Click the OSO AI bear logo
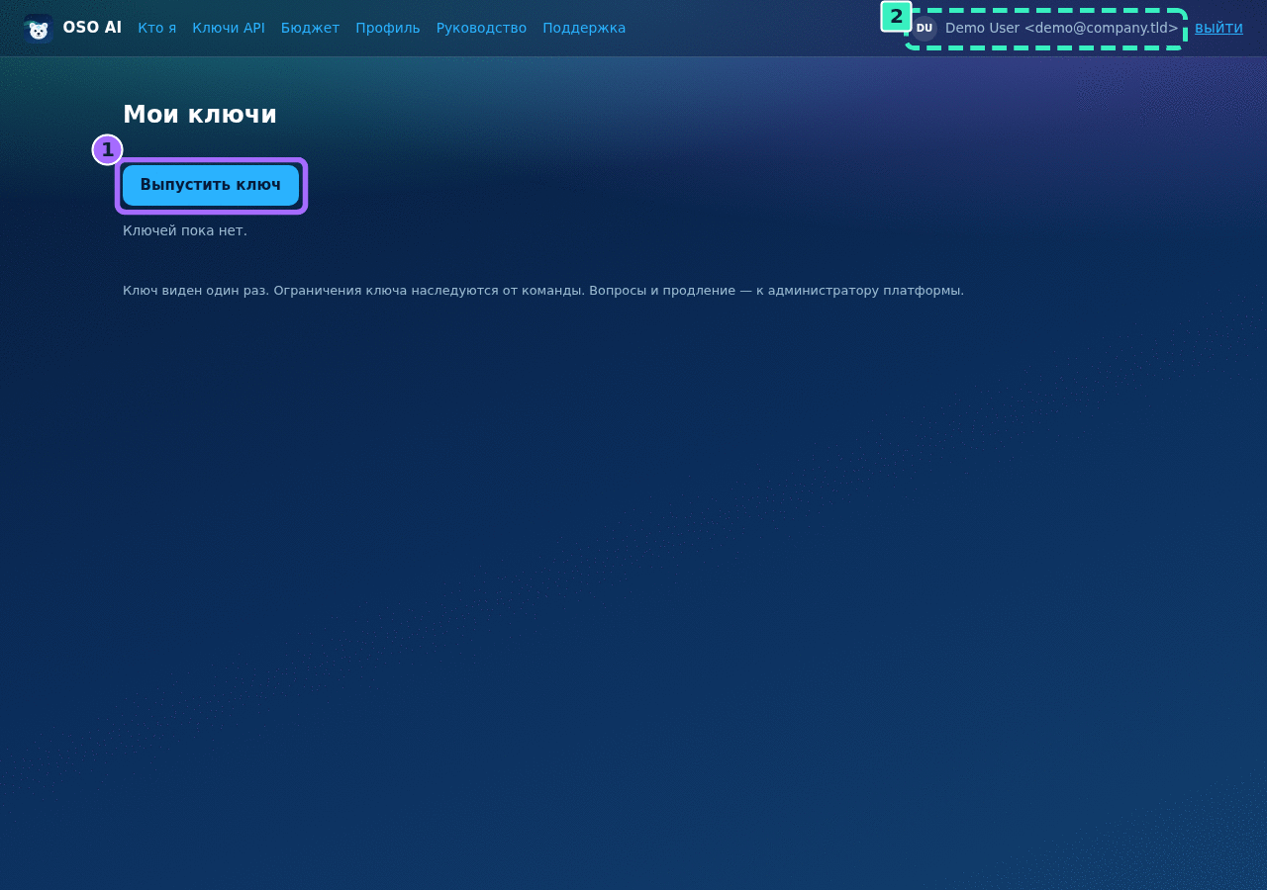 point(38,29)
